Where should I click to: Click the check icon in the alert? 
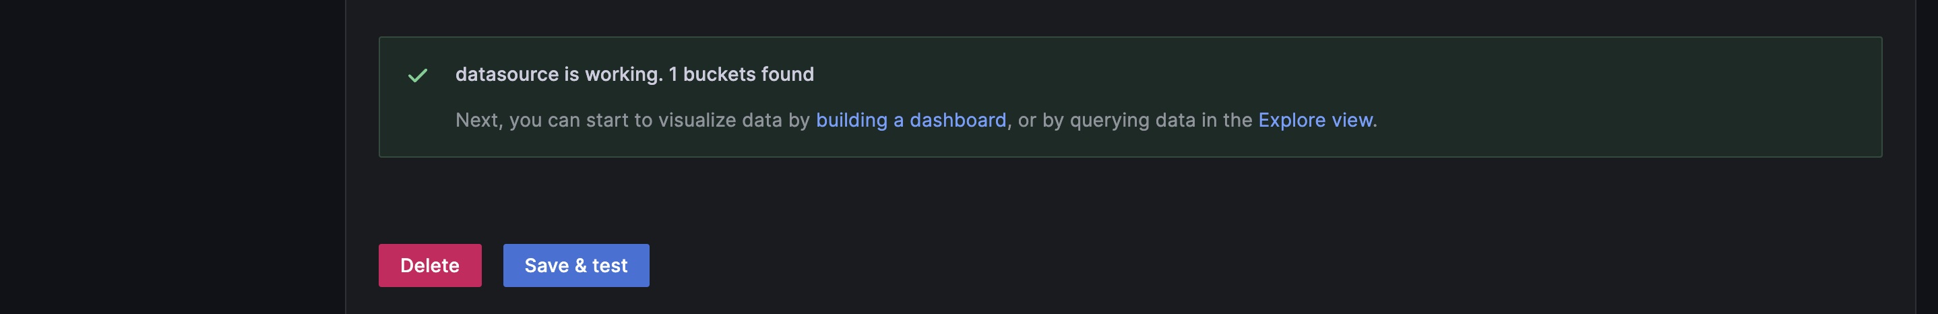point(418,75)
